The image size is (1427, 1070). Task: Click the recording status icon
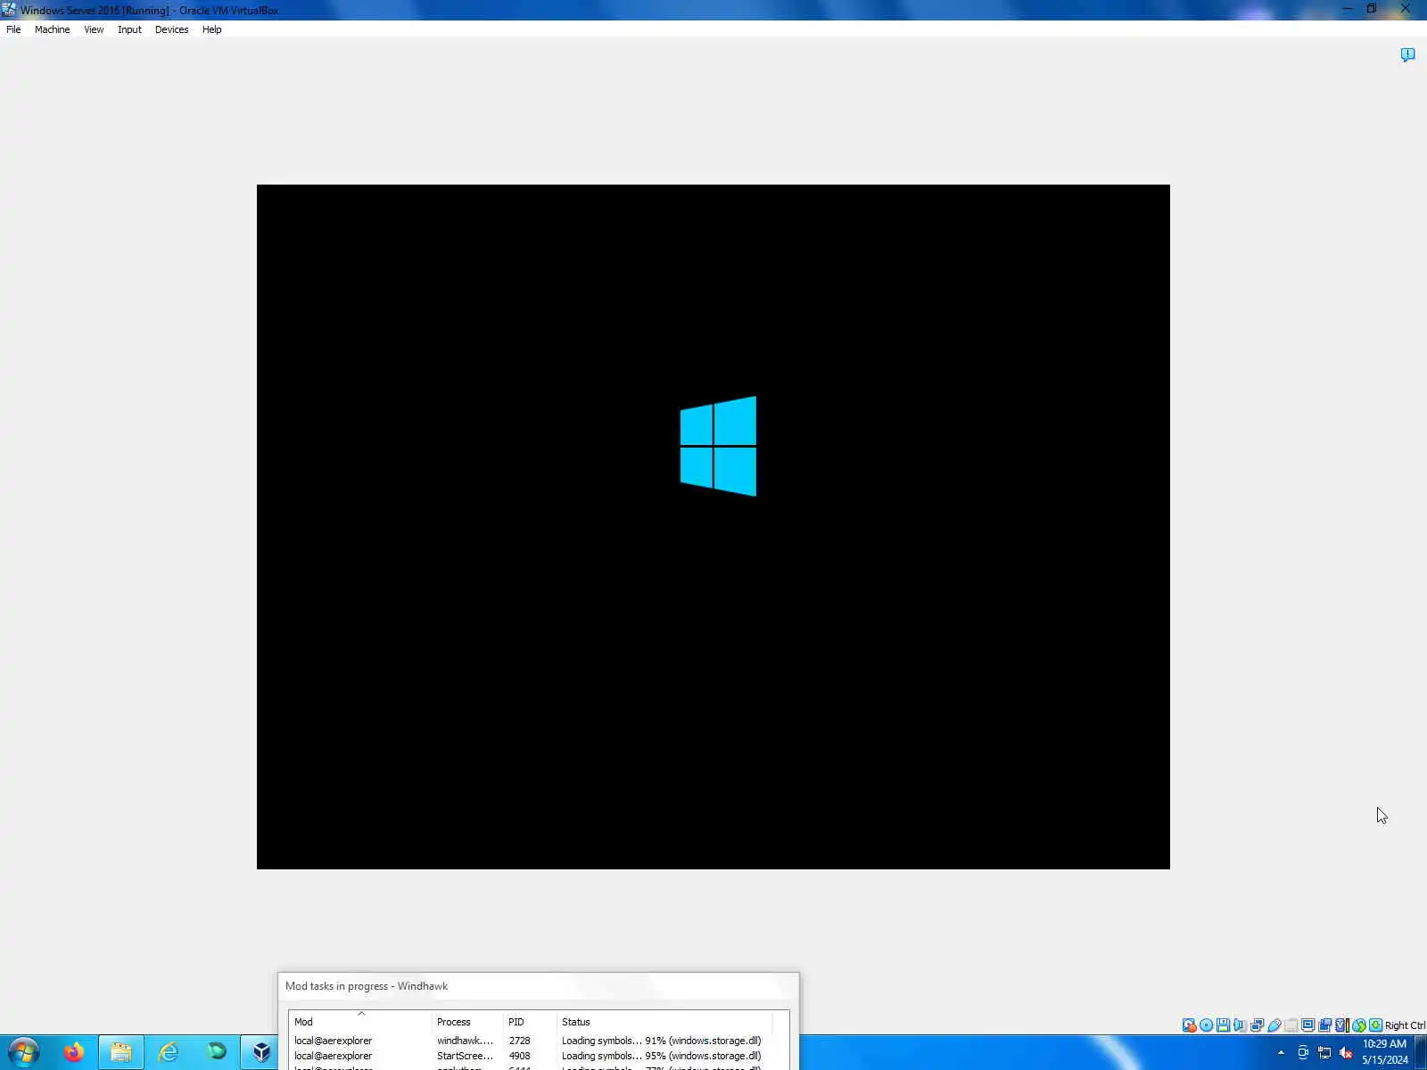(x=1324, y=1025)
